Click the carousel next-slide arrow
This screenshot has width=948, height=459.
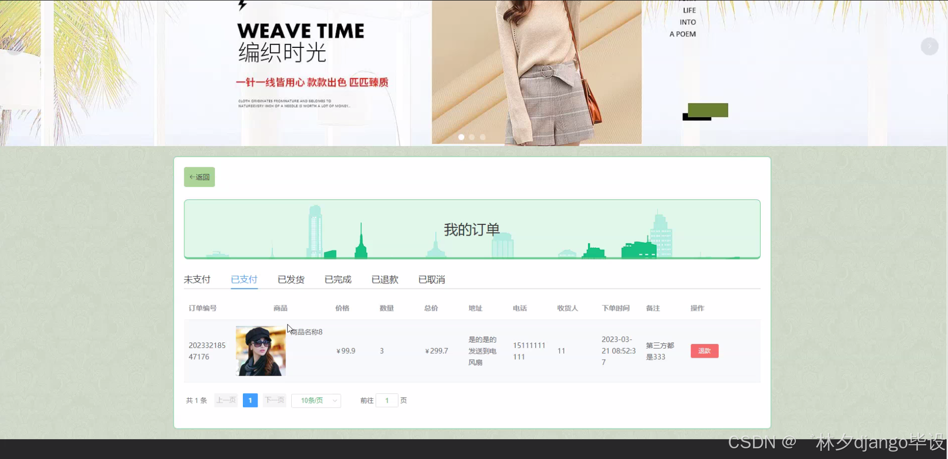(x=929, y=46)
